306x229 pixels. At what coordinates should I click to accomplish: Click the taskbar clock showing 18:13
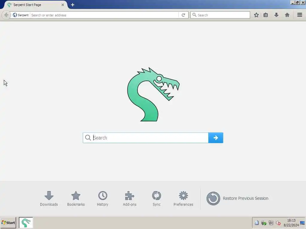point(291,223)
